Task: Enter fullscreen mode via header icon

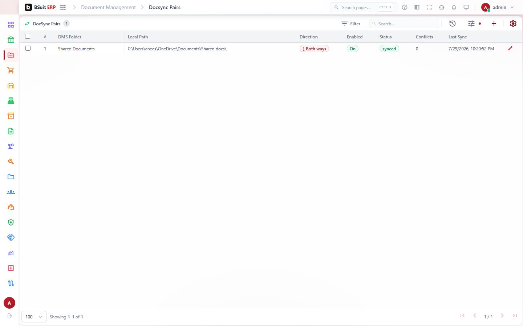Action: coord(429,7)
